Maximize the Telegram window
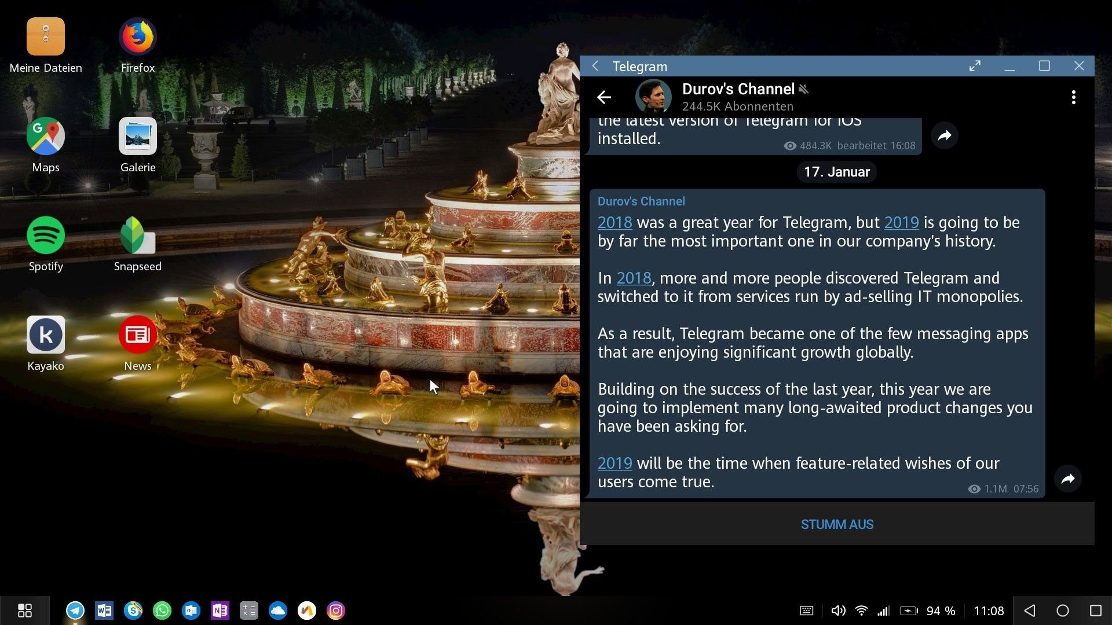Screen dimensions: 1112x625 [1044, 66]
